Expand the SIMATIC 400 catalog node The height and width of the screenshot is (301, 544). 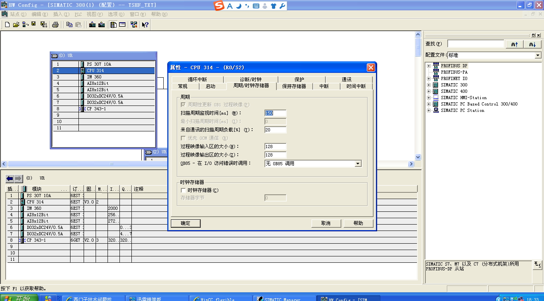coord(429,91)
